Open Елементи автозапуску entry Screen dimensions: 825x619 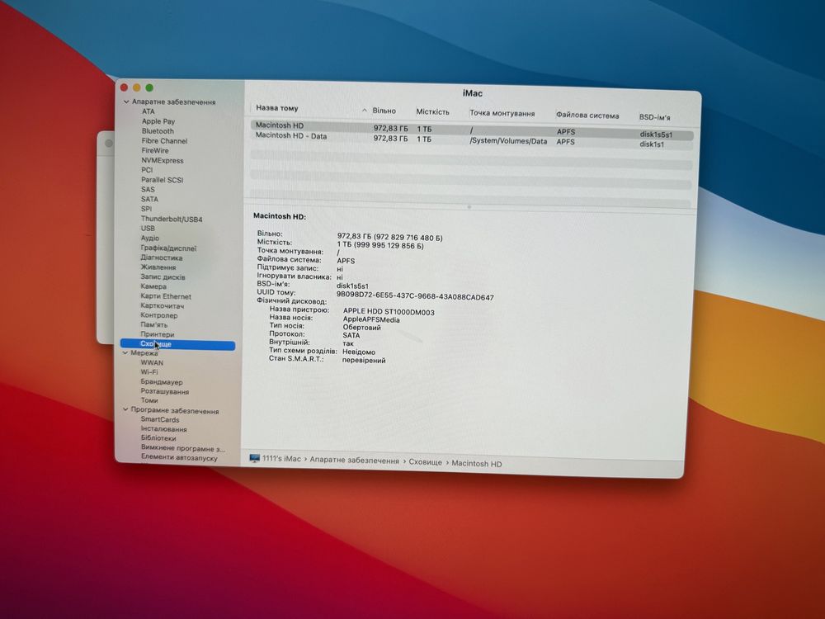[x=179, y=457]
